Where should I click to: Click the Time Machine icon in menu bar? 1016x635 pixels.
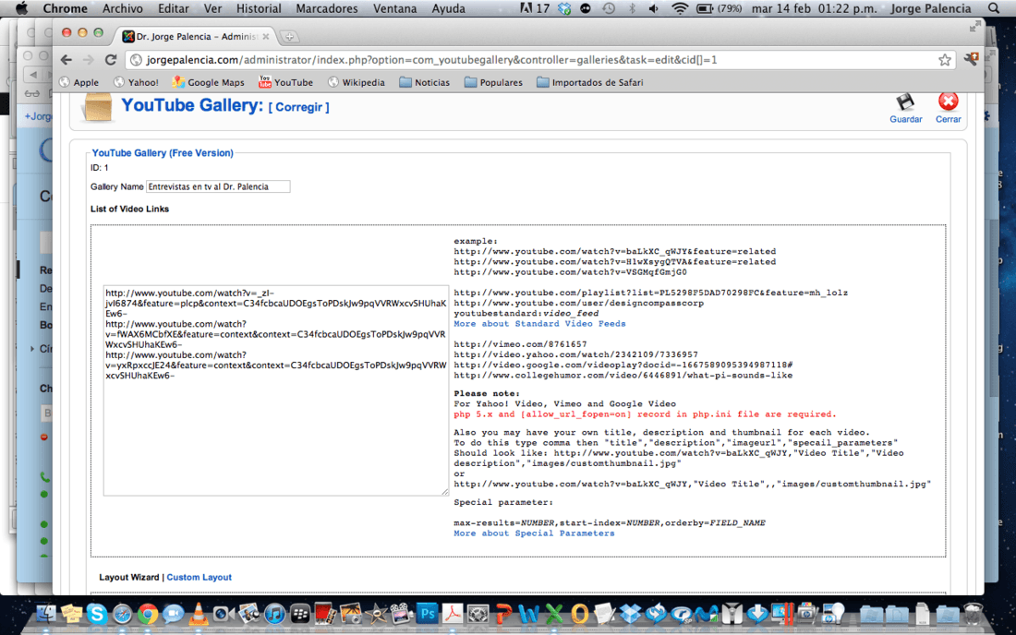[609, 8]
